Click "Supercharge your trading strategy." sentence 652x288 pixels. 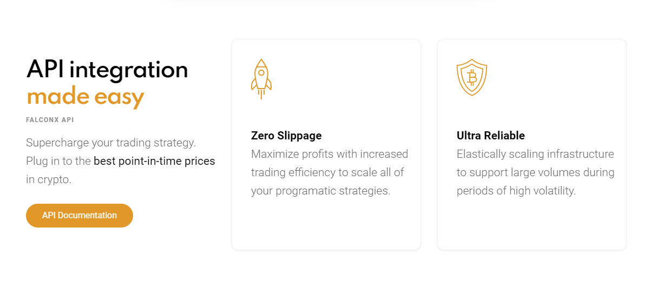coord(111,143)
